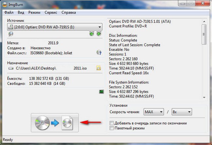Open the Вид menu

click(x=21, y=12)
